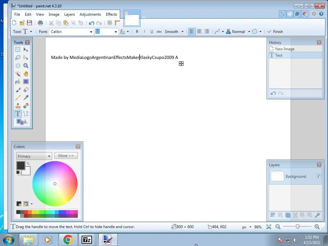Viewport: 328px width, 246px height.
Task: Toggle Bold text formatting
Action: click(x=137, y=32)
